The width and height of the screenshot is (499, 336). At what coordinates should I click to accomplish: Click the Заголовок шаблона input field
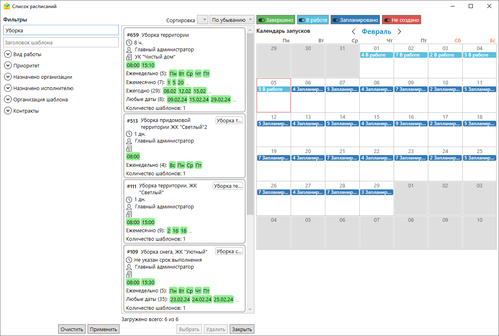coord(61,42)
